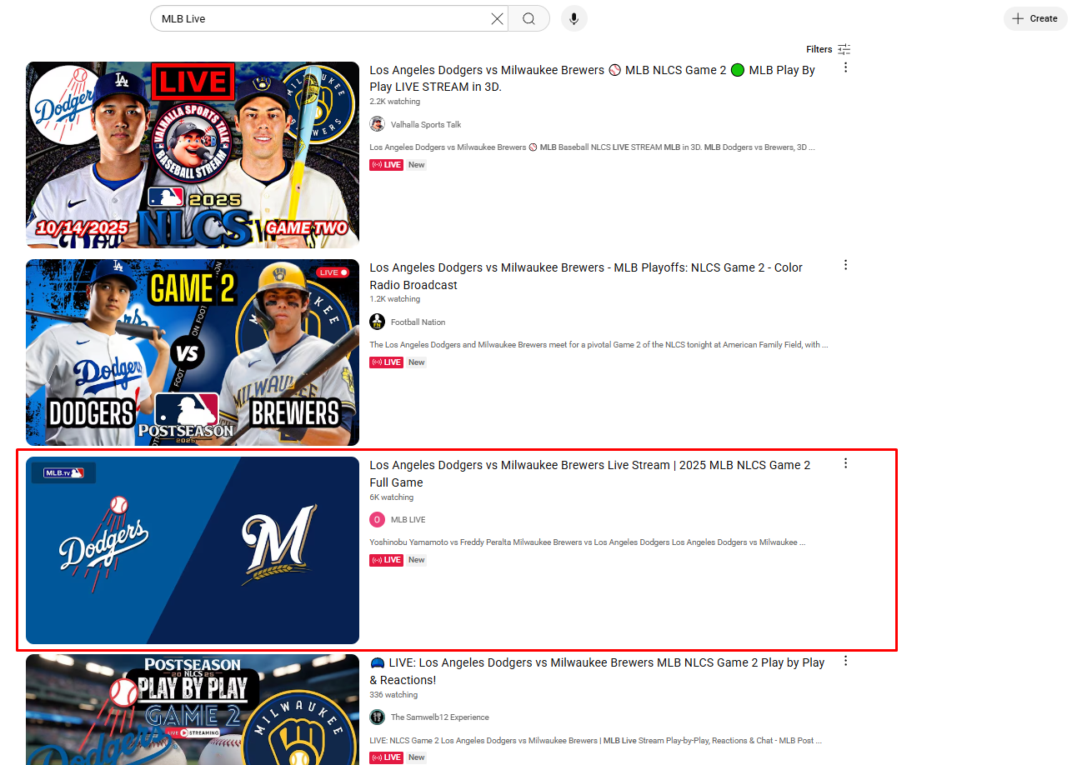Click the New badge under The Samwelb12 Experience
Screen dimensions: 1077x765
[417, 757]
